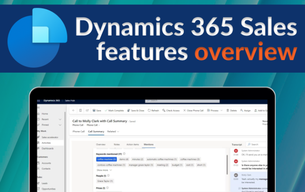Click Save & Close command
Screen dimensions: 305x192
coord(136,111)
